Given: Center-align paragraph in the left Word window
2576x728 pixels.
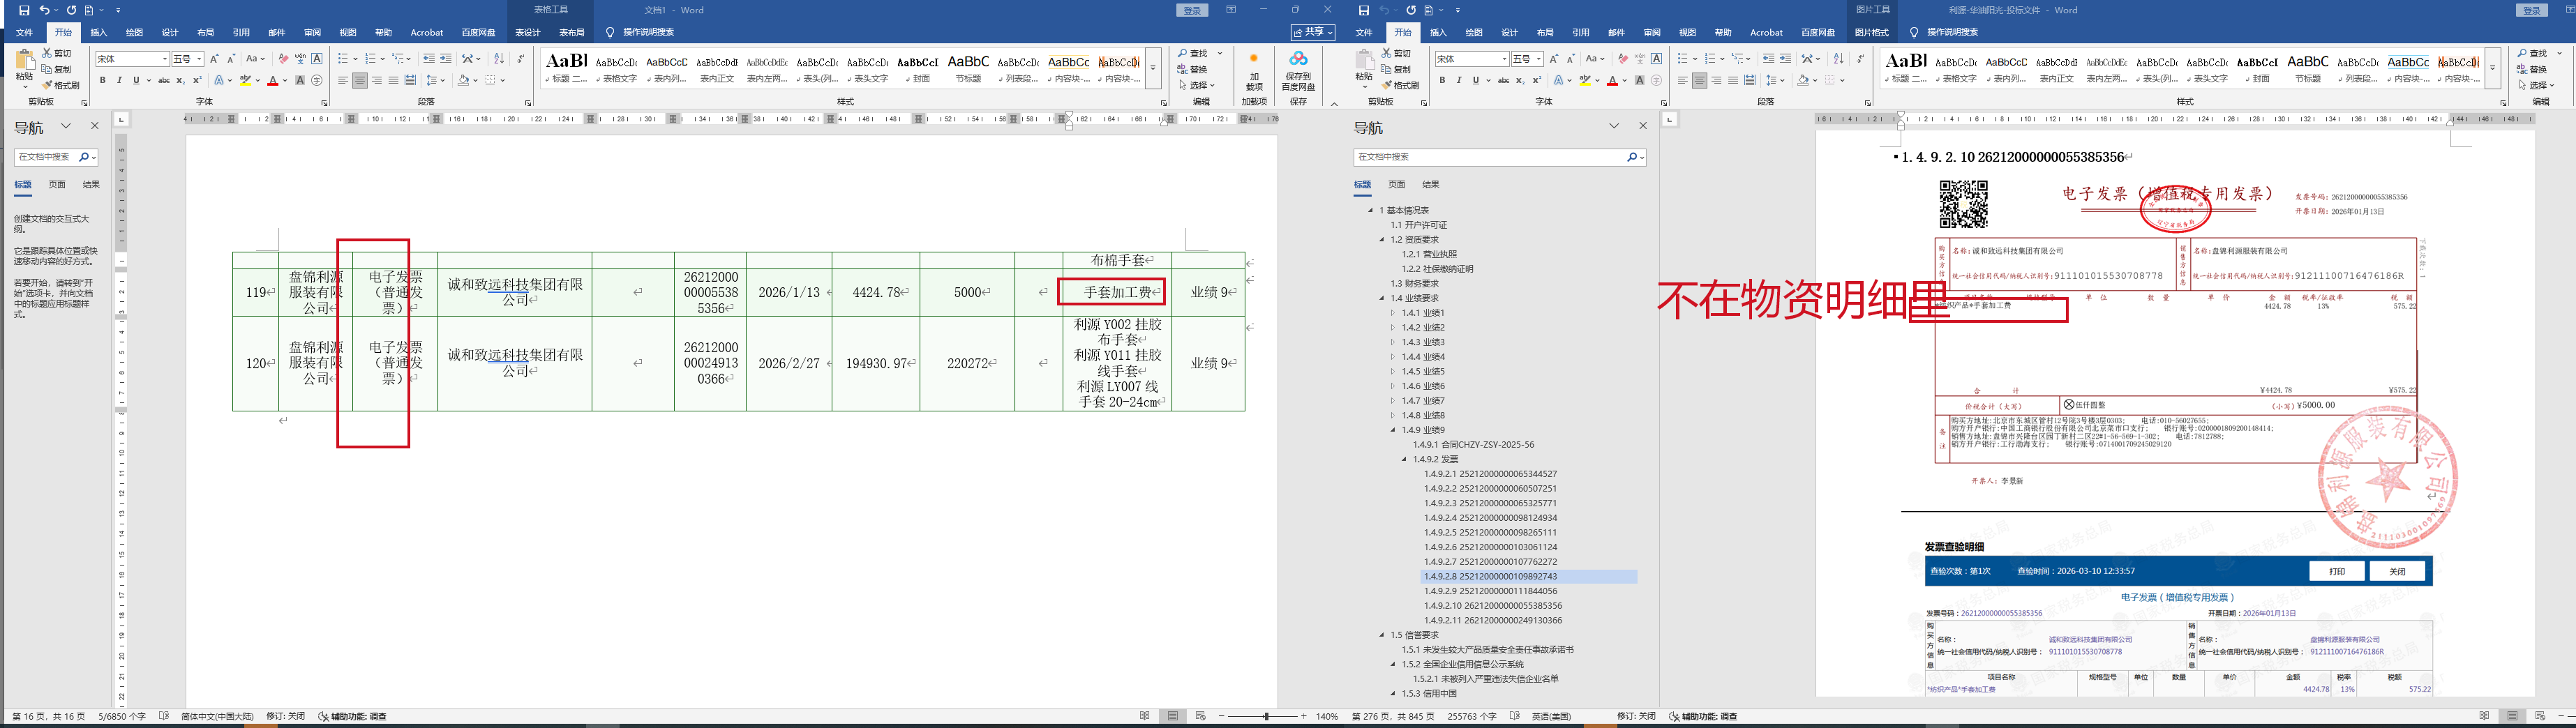Looking at the screenshot, I should click(x=360, y=80).
